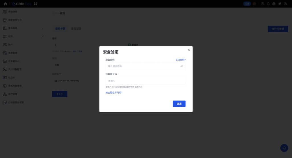Open 银行卡管理 button
This screenshot has width=292, height=158.
click(278, 29)
